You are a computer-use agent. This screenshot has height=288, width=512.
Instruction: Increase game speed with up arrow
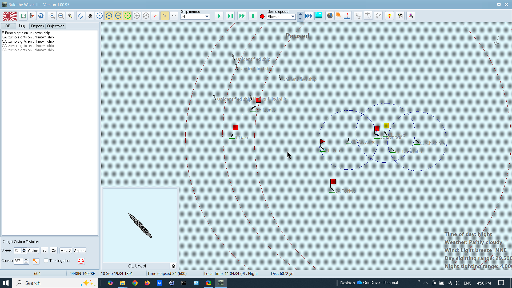click(x=300, y=14)
